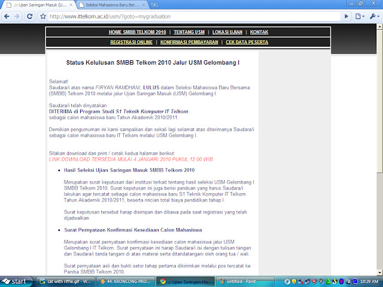Open the LOKASI UJIAN link
Image resolution: width=383 pixels, height=287 pixels.
click(227, 32)
